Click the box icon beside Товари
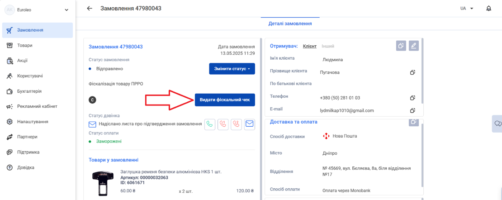The height and width of the screenshot is (200, 502). pyautogui.click(x=9, y=46)
